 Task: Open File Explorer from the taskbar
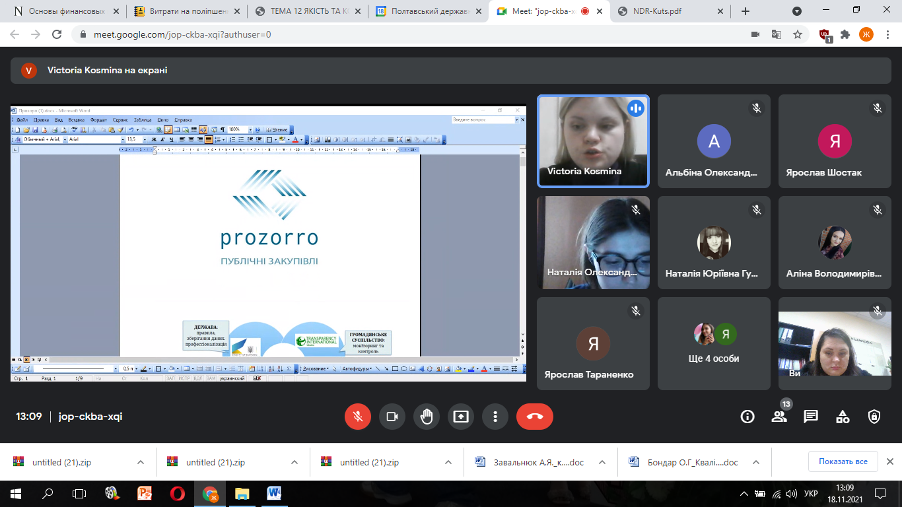pos(242,493)
